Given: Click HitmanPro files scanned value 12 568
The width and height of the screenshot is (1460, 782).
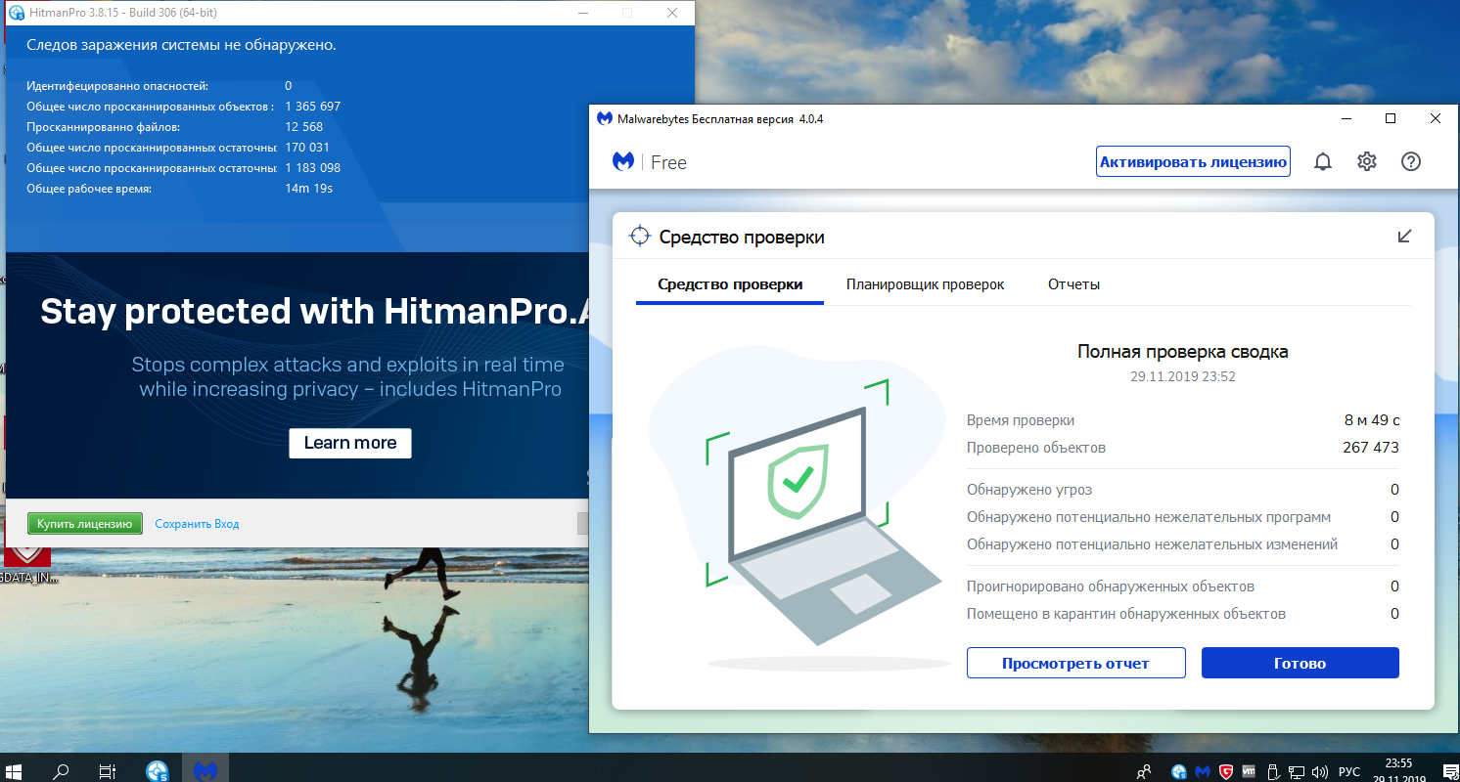Looking at the screenshot, I should (x=304, y=127).
